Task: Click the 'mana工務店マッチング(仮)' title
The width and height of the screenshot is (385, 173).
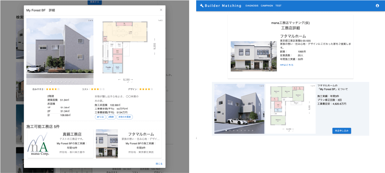Action: pos(290,23)
